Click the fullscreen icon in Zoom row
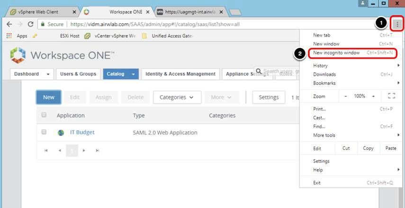This screenshot has width=405, height=208. [391, 96]
